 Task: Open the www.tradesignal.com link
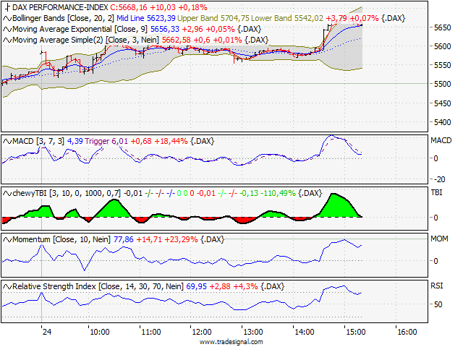(x=231, y=342)
